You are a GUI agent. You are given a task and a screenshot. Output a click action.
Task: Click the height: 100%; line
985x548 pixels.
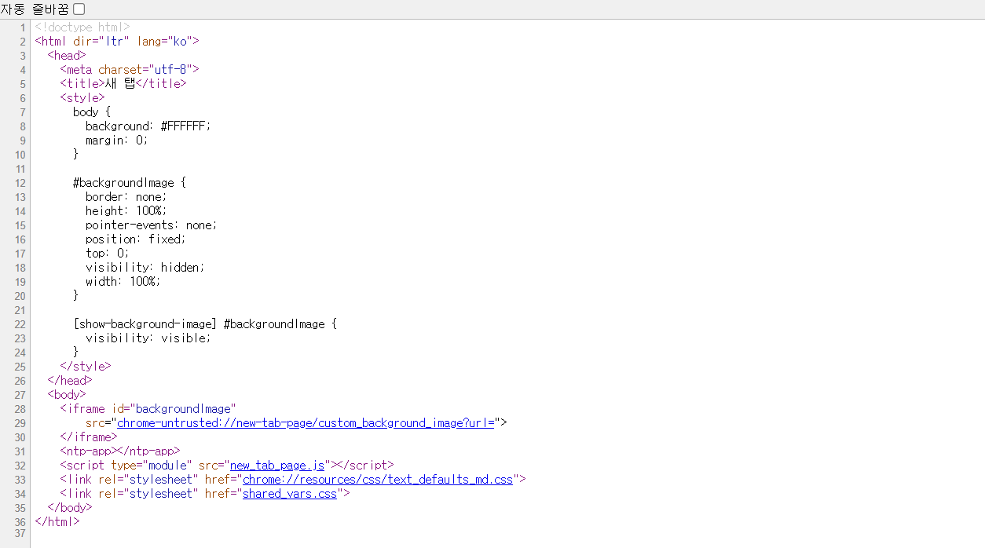click(x=126, y=210)
